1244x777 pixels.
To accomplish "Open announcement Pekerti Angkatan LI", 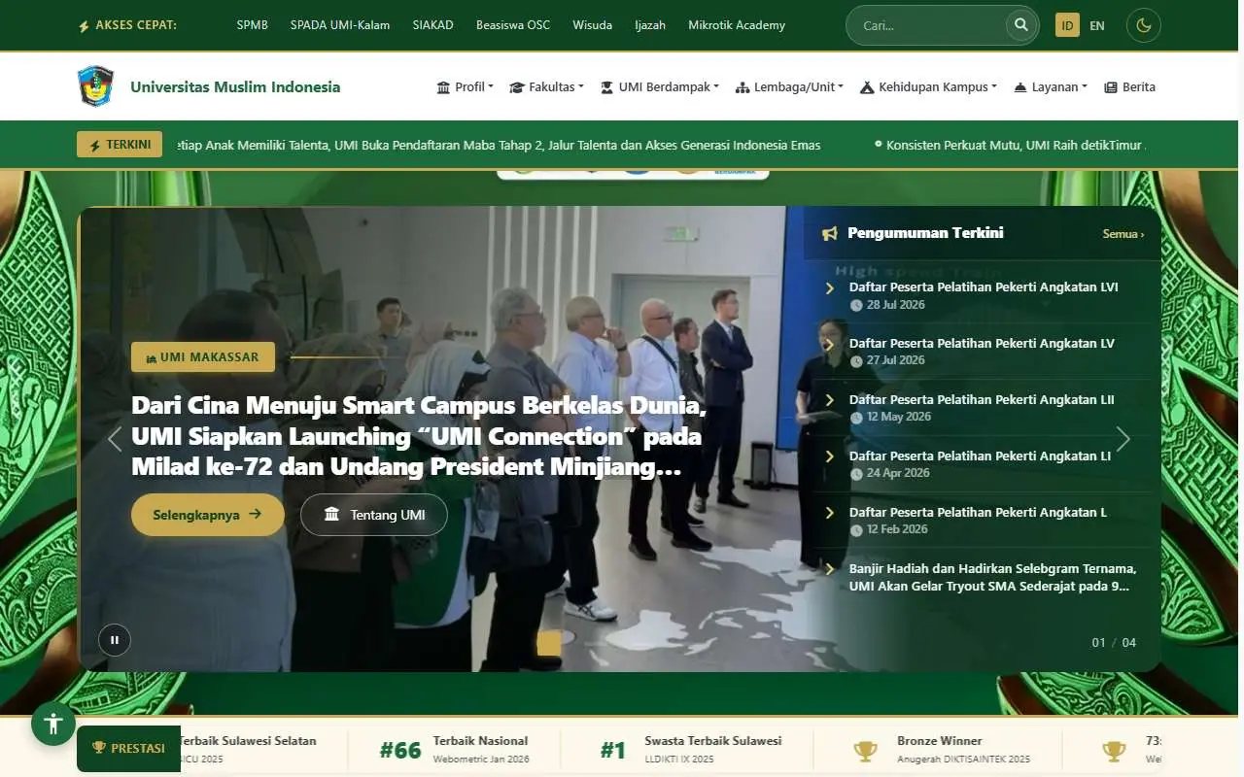I will coord(980,456).
